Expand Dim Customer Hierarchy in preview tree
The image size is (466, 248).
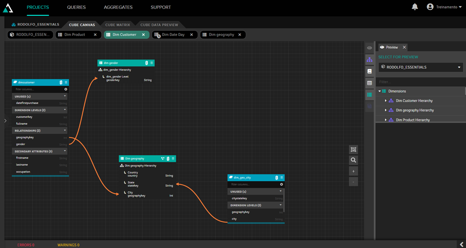tap(386, 101)
